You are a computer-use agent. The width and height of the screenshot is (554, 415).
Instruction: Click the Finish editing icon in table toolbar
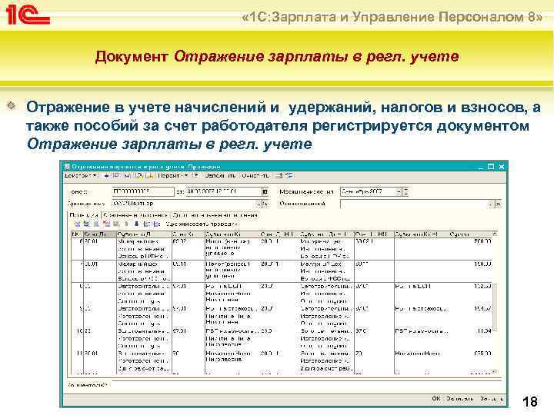(116, 224)
